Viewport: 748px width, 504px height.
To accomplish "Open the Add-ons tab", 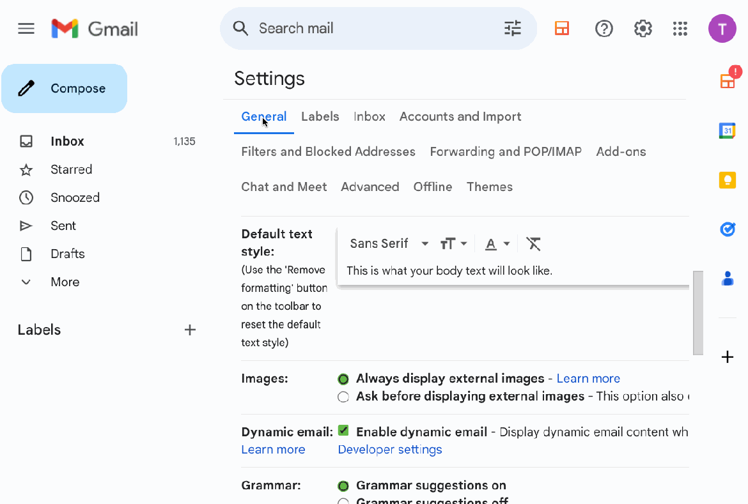I will pyautogui.click(x=621, y=151).
